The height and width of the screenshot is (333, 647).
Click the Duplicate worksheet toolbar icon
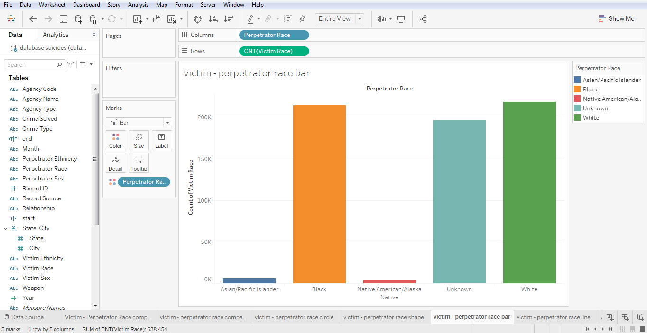click(157, 19)
